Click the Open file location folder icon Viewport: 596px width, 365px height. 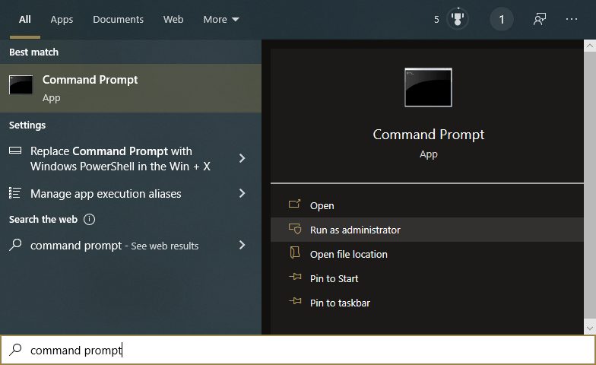(295, 252)
